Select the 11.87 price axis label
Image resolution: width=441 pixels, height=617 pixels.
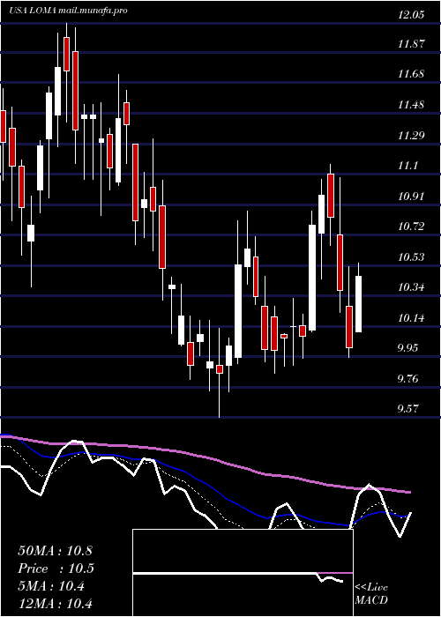pyautogui.click(x=412, y=44)
